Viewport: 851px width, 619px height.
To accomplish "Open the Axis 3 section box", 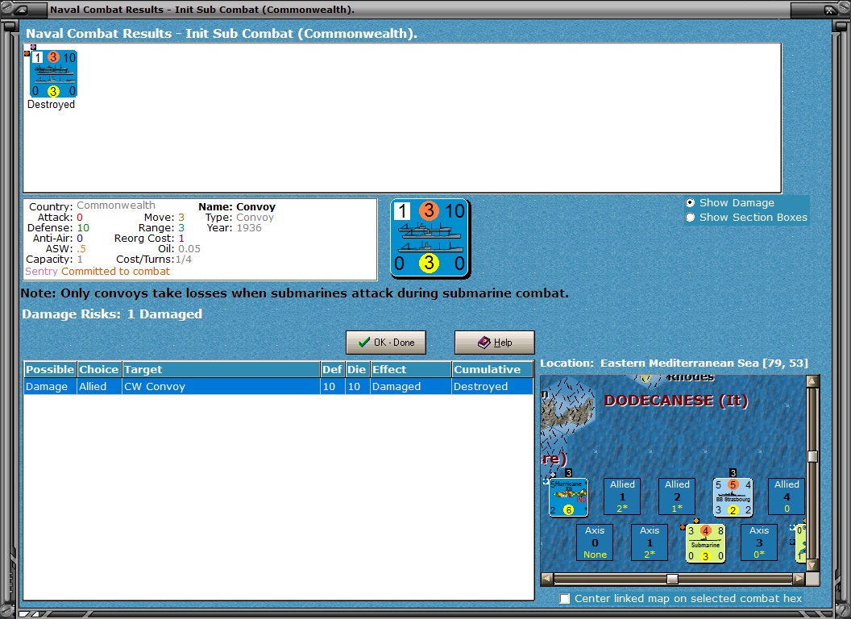I will (x=759, y=542).
